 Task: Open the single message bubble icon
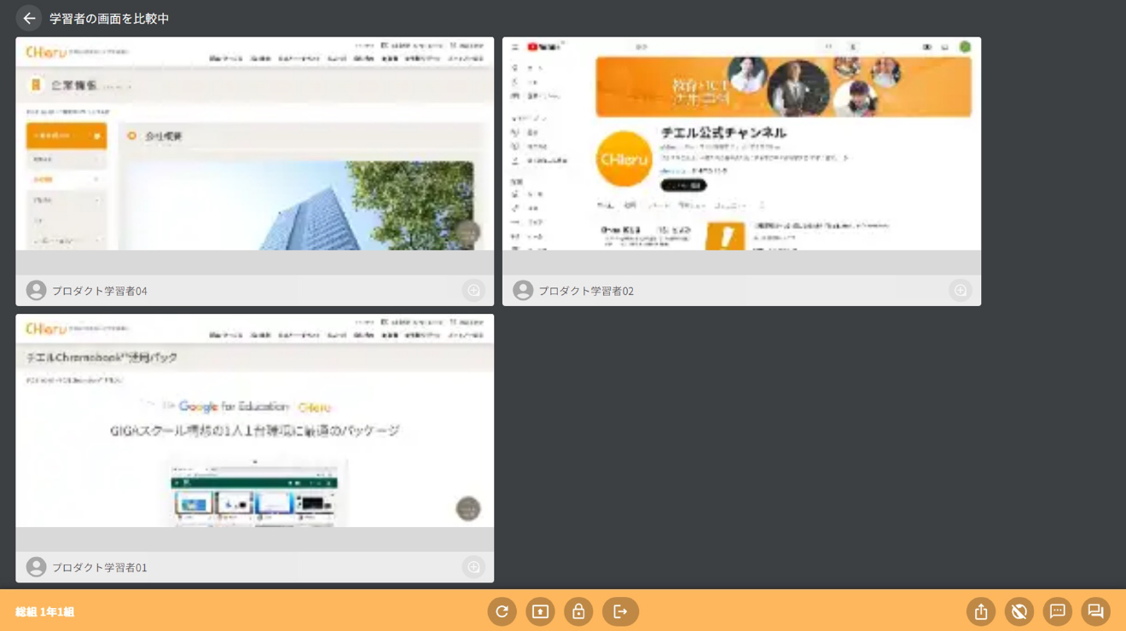(x=1057, y=611)
